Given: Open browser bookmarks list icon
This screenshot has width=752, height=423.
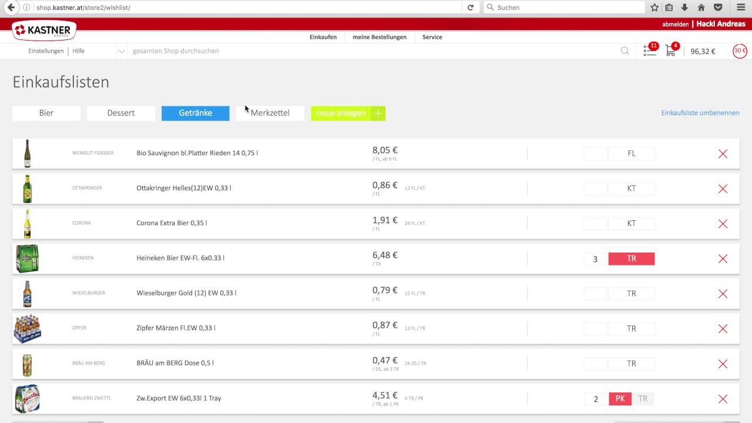Looking at the screenshot, I should click(669, 8).
